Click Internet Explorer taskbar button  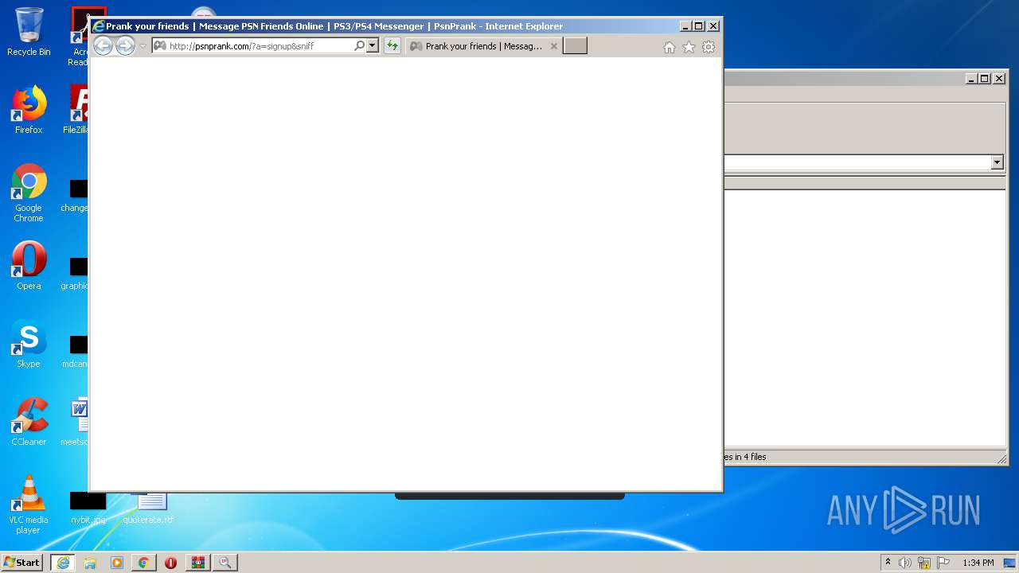click(63, 563)
